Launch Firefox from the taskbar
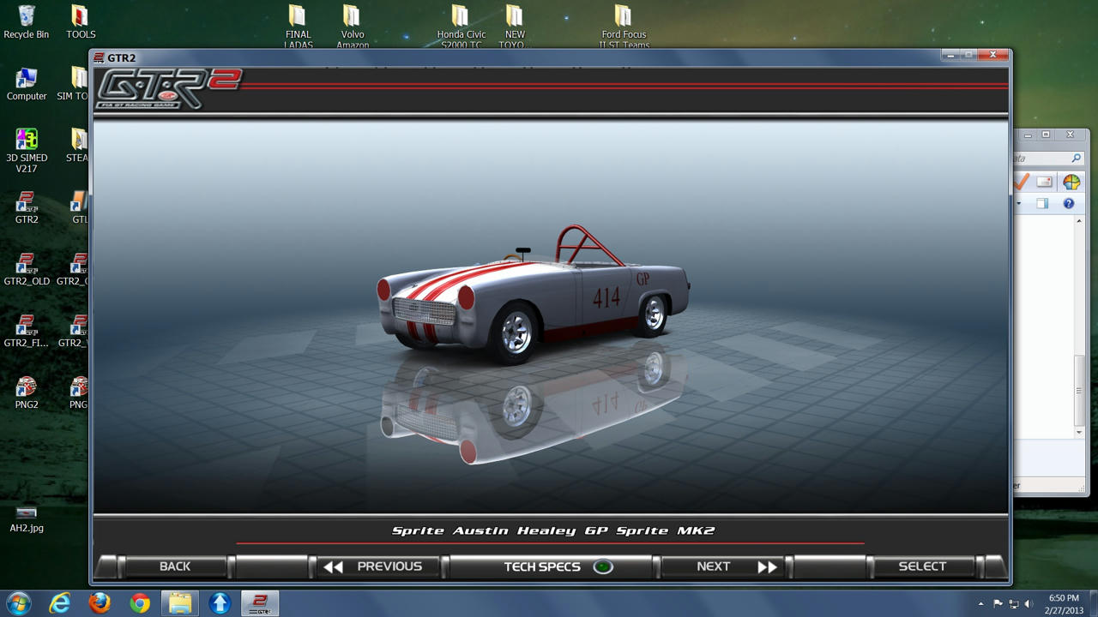 tap(100, 603)
